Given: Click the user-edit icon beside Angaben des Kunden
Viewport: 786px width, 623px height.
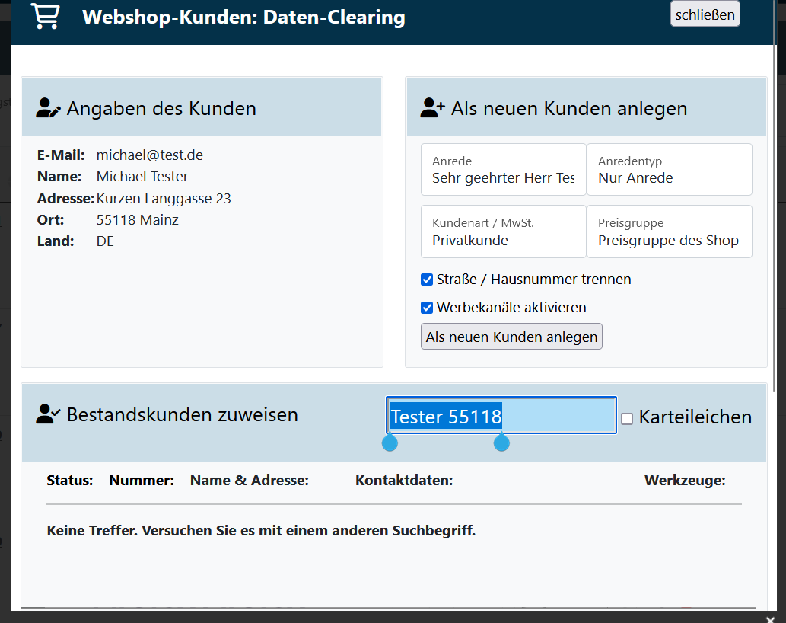Looking at the screenshot, I should tap(48, 109).
